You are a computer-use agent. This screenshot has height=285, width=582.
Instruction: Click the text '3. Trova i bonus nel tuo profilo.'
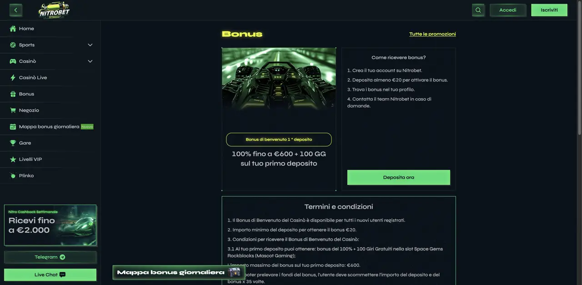(381, 90)
